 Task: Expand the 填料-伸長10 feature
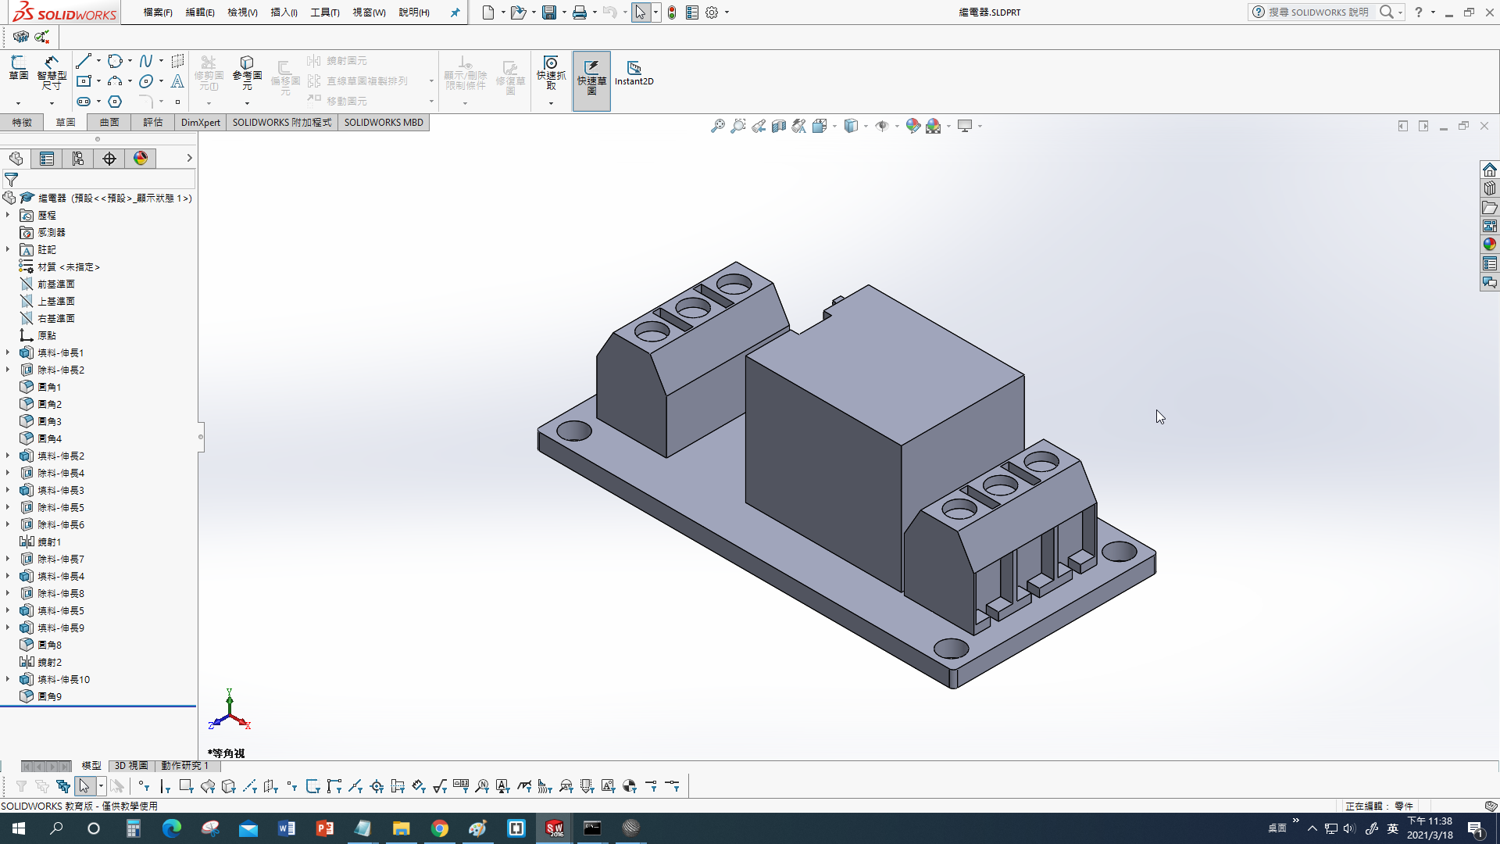click(x=8, y=679)
